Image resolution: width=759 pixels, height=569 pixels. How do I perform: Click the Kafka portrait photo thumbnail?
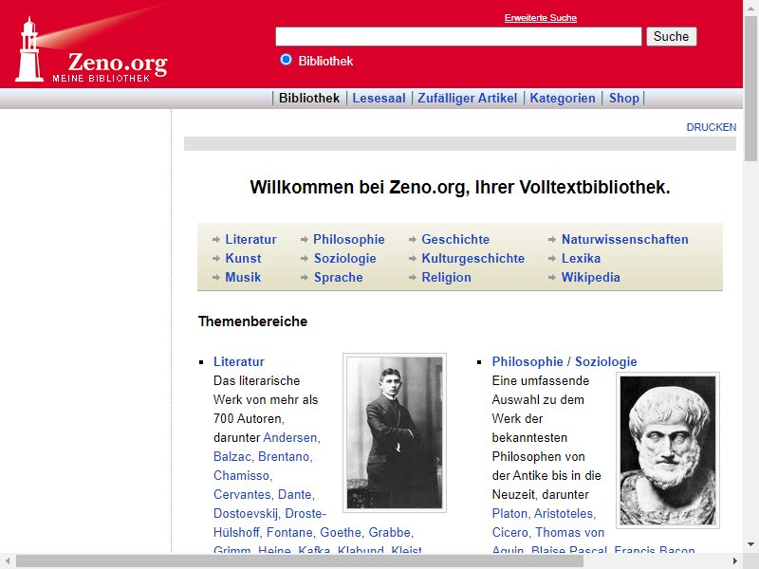395,432
